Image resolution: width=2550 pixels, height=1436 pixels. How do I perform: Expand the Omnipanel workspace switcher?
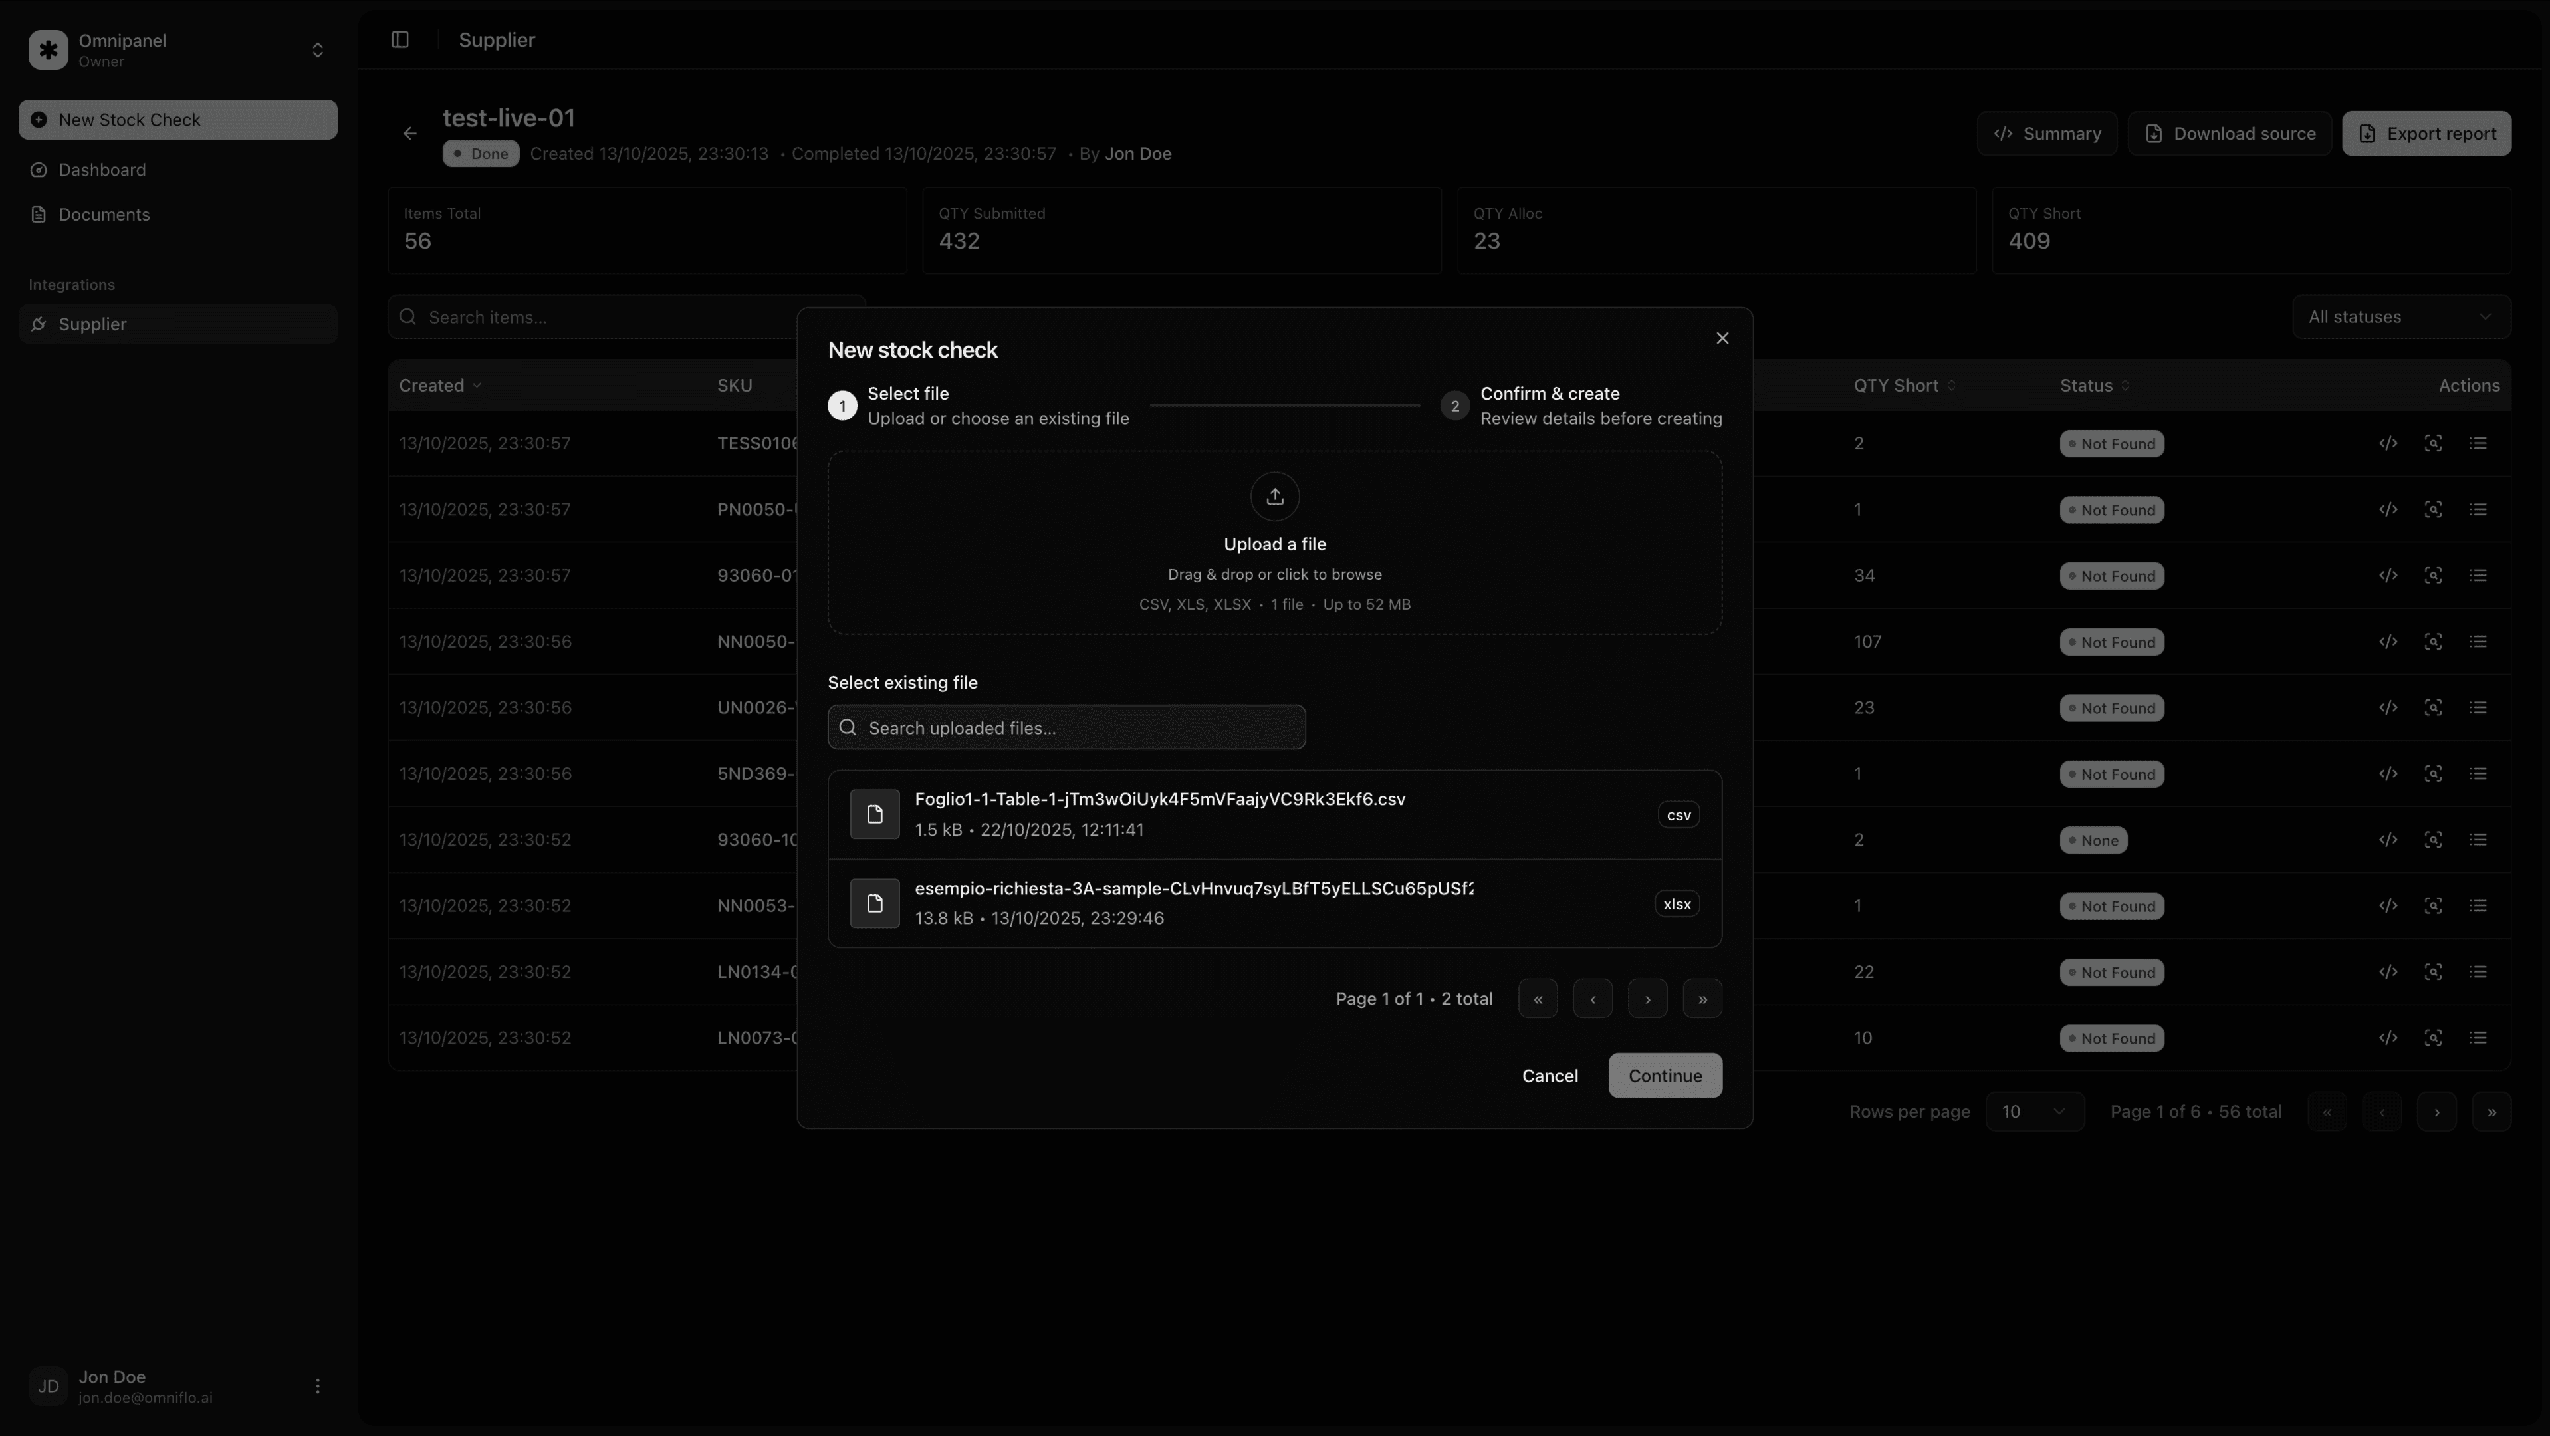[x=318, y=49]
